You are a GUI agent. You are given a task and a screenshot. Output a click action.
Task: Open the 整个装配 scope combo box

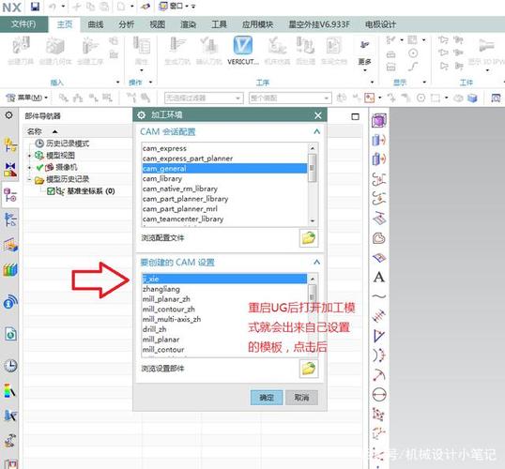[x=289, y=98]
